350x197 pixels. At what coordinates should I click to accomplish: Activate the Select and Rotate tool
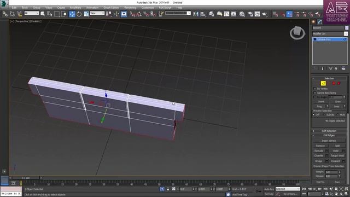pyautogui.click(x=79, y=14)
